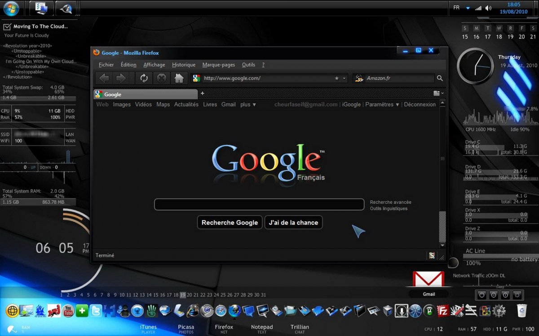Open the YouTube icon in the dock
Viewport: 539px width, 336px height.
68,310
